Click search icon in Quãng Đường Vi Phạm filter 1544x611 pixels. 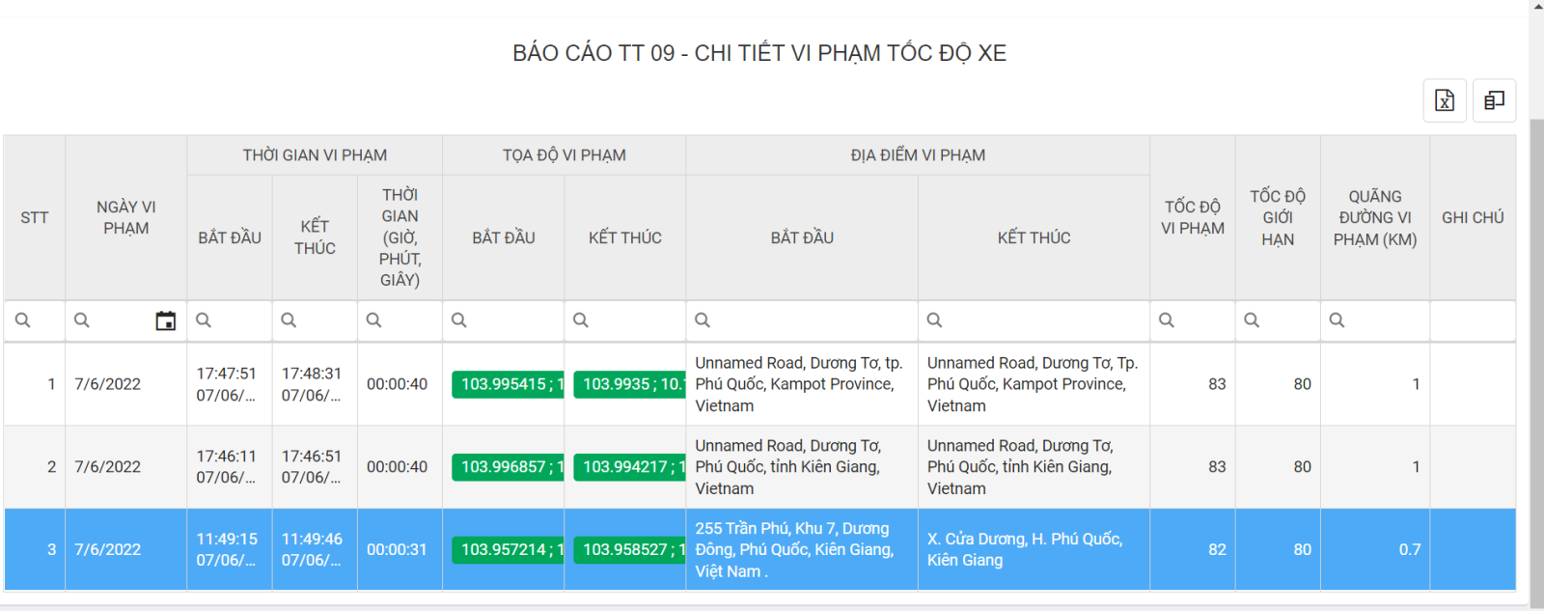[x=1337, y=320]
